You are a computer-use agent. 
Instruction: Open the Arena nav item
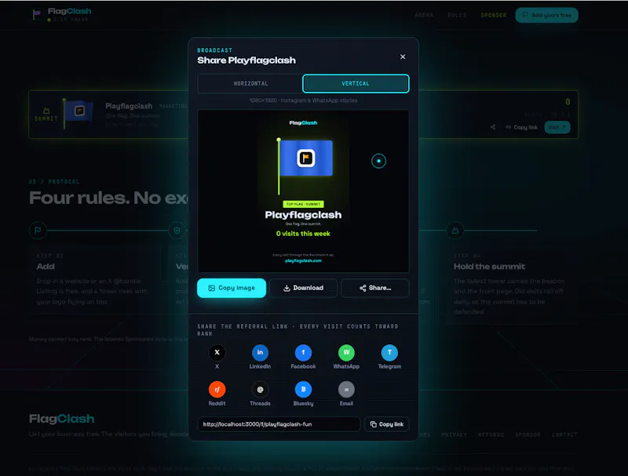424,15
